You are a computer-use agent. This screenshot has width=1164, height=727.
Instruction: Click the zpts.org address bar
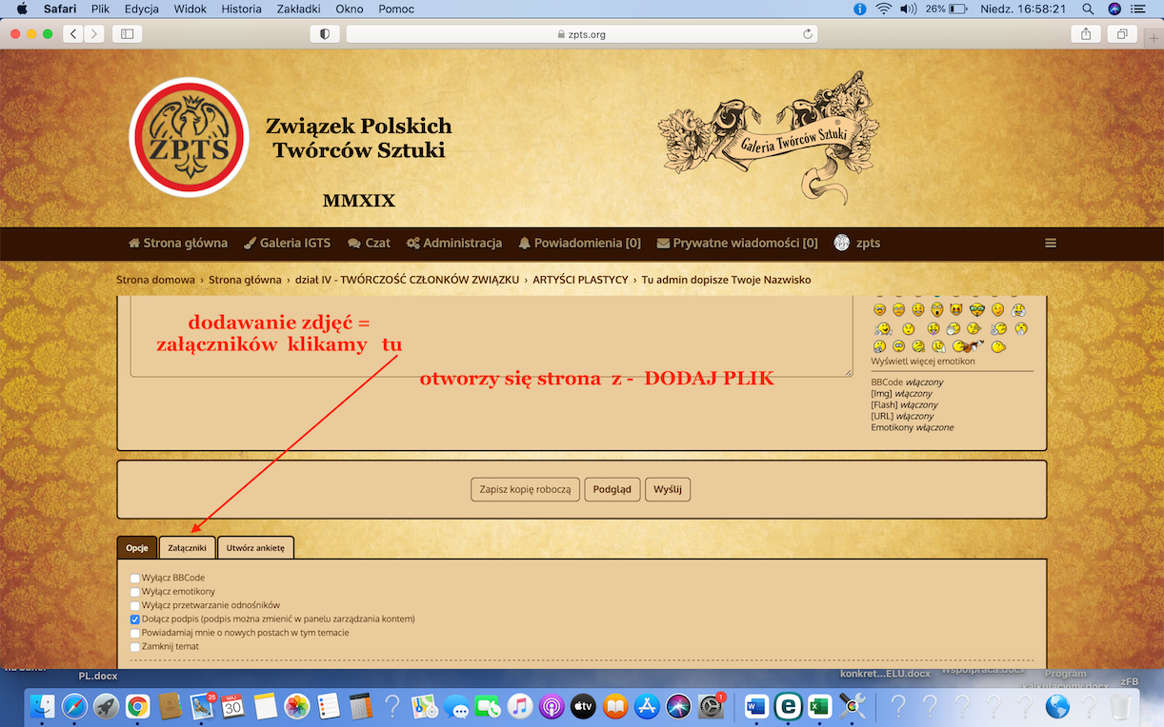click(x=581, y=34)
